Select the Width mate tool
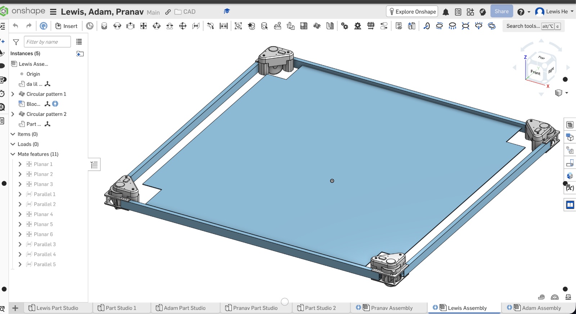This screenshot has width=576, height=314. coord(224,26)
